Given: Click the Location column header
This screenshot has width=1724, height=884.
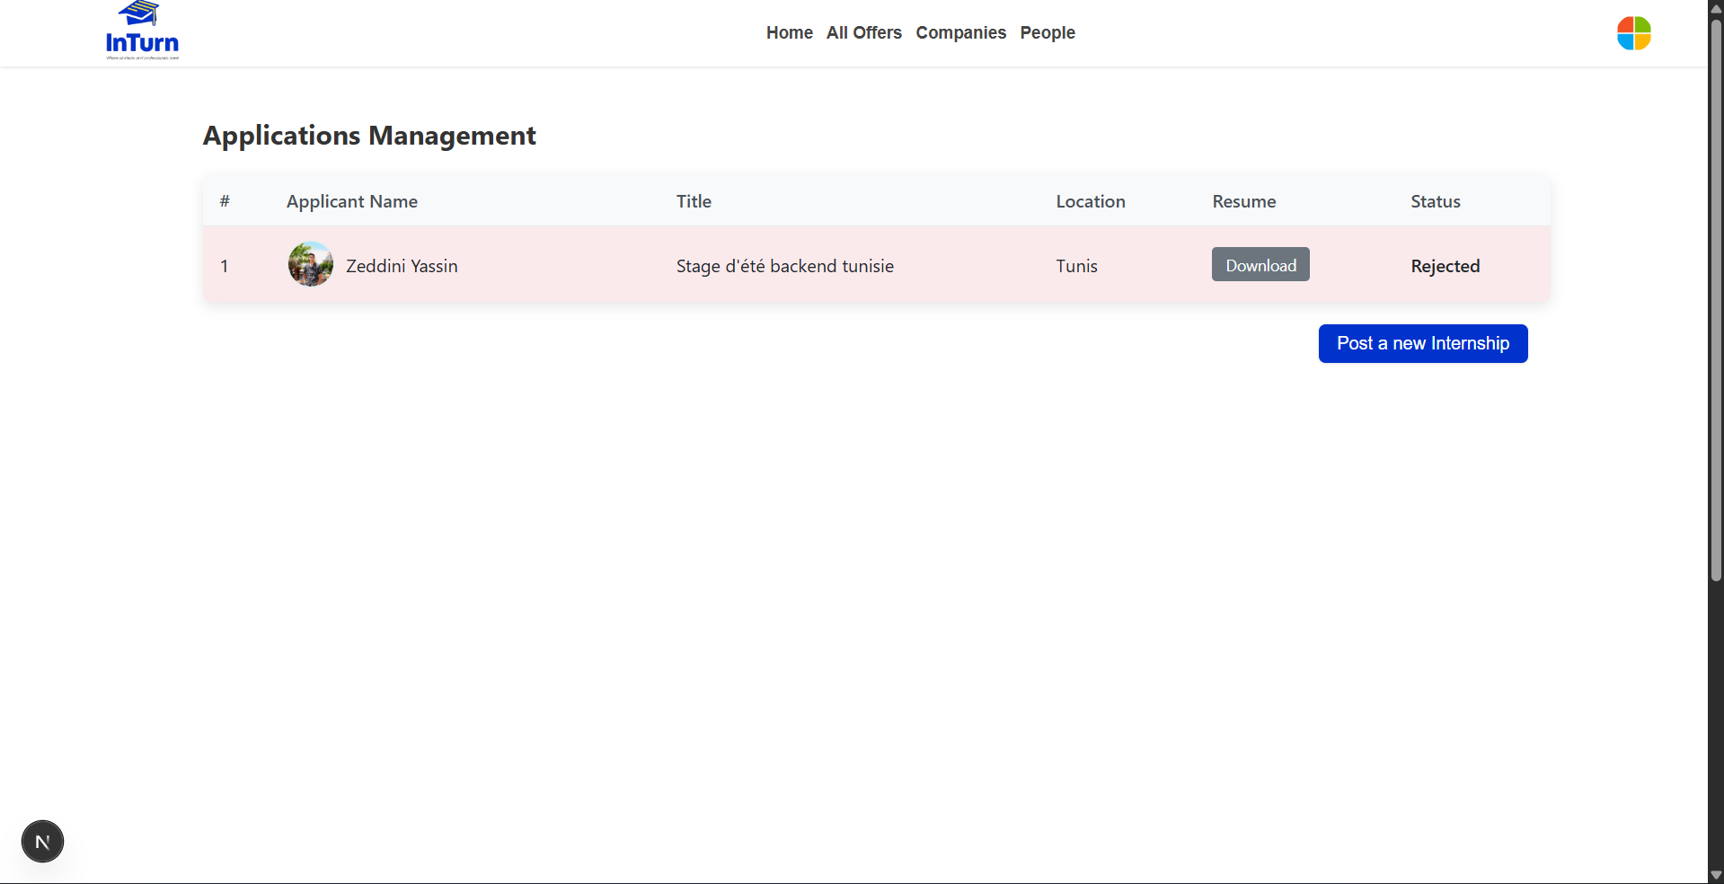Looking at the screenshot, I should [x=1090, y=202].
